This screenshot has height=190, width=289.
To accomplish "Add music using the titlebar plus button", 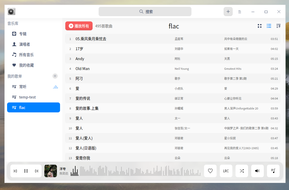I will (x=228, y=11).
